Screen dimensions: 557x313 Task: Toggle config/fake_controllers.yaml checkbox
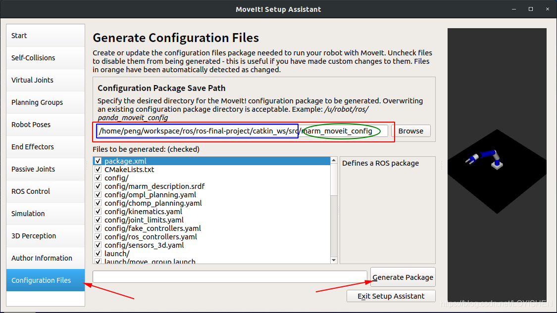click(98, 228)
